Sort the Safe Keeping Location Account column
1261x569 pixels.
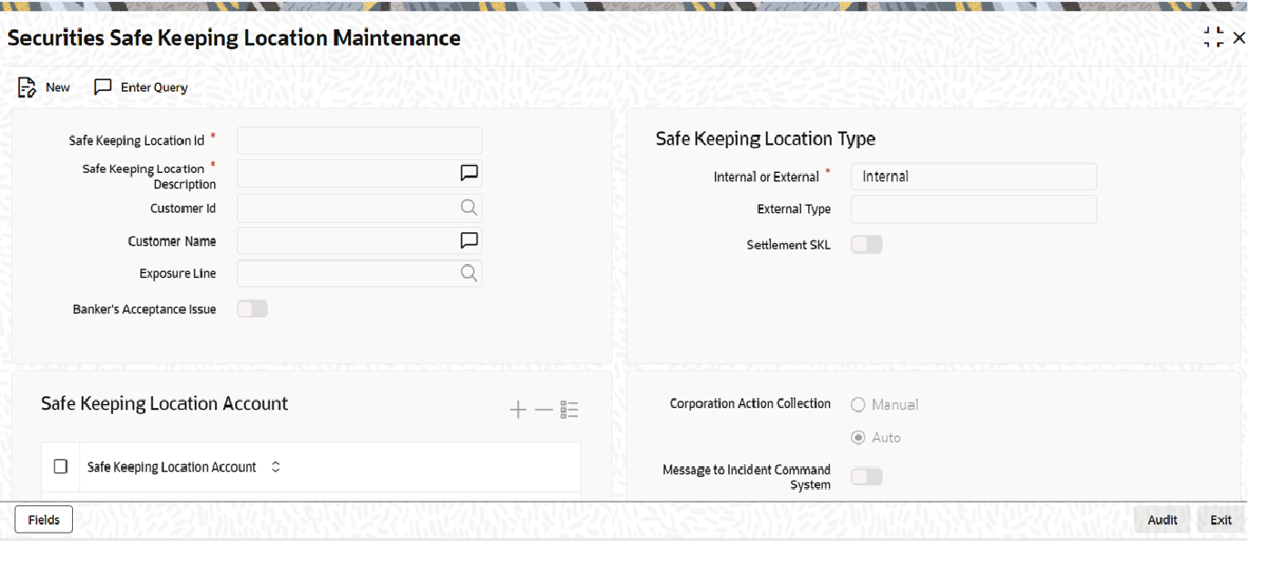coord(276,467)
